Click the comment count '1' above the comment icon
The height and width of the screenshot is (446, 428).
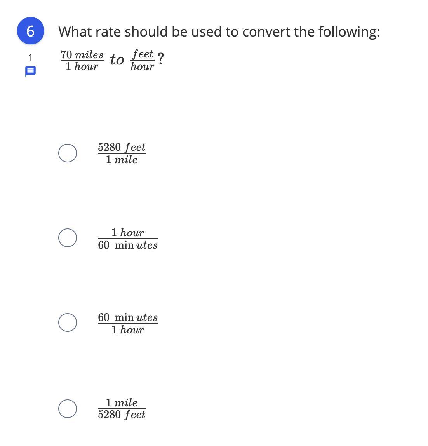pos(30,58)
